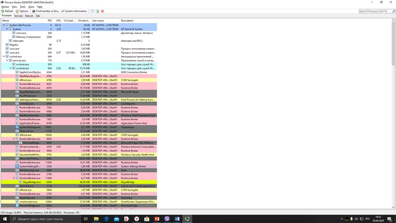The height and width of the screenshot is (223, 396).
Task: Click CPU Usage: 34.88% in status bar
Action: [11, 212]
